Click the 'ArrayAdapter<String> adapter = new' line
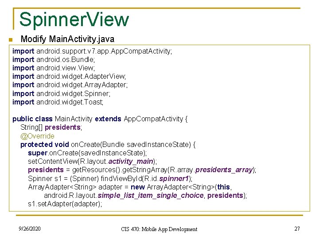319x239 pixels. (130, 187)
